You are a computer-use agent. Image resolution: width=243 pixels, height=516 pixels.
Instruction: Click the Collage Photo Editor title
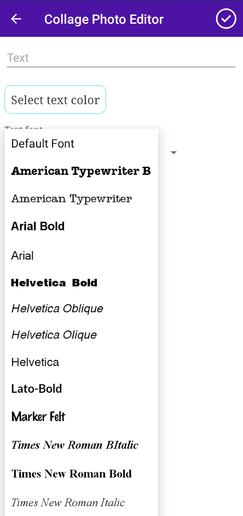[104, 19]
